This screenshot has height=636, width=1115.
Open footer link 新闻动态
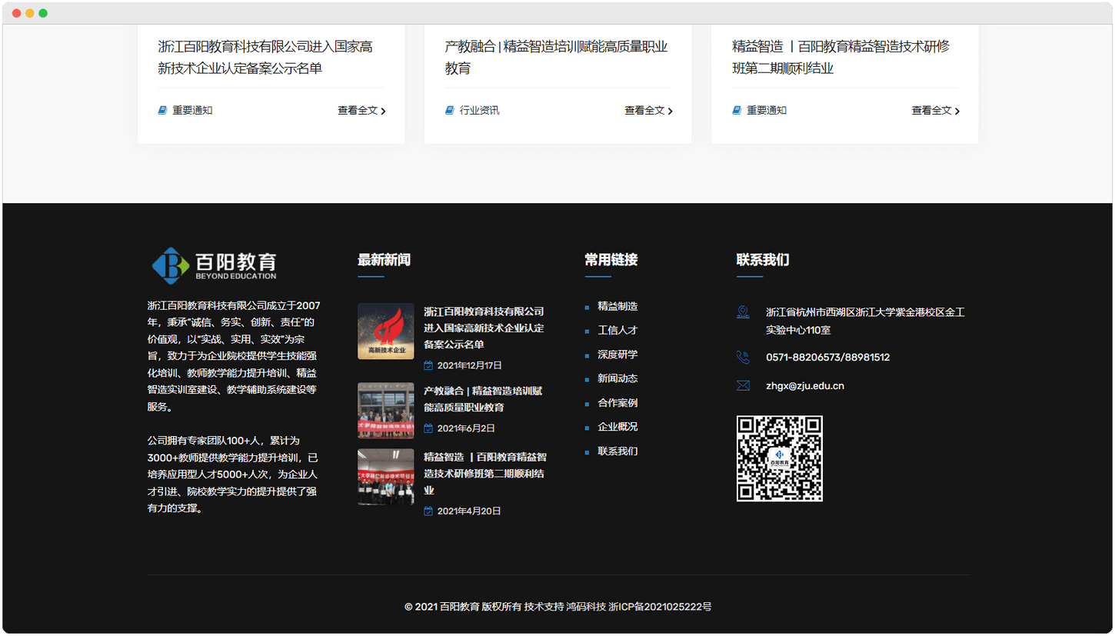point(617,378)
